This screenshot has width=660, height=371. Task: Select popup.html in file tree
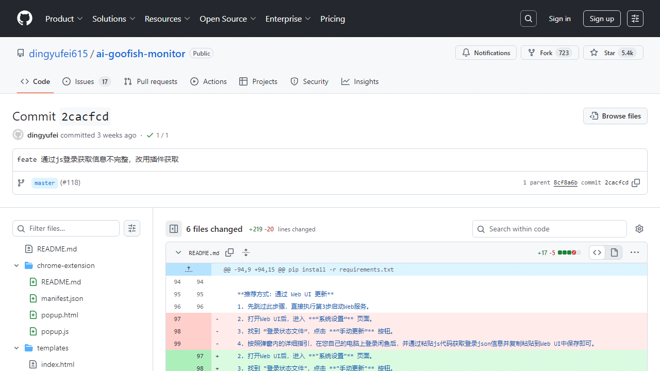click(x=60, y=315)
